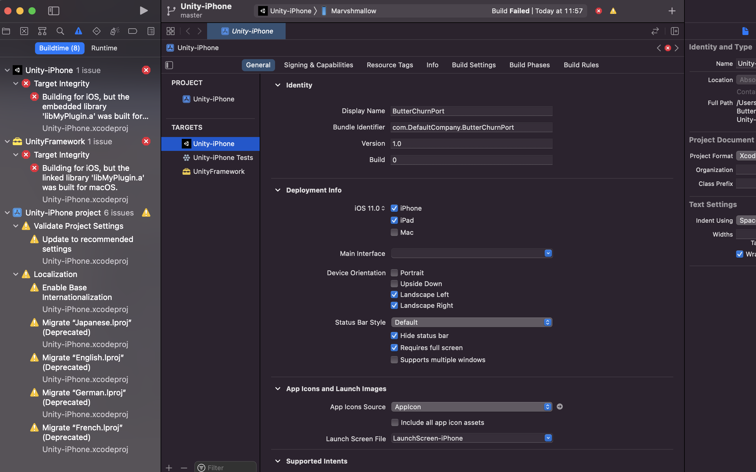Switch to the Build Settings tab

pos(473,65)
